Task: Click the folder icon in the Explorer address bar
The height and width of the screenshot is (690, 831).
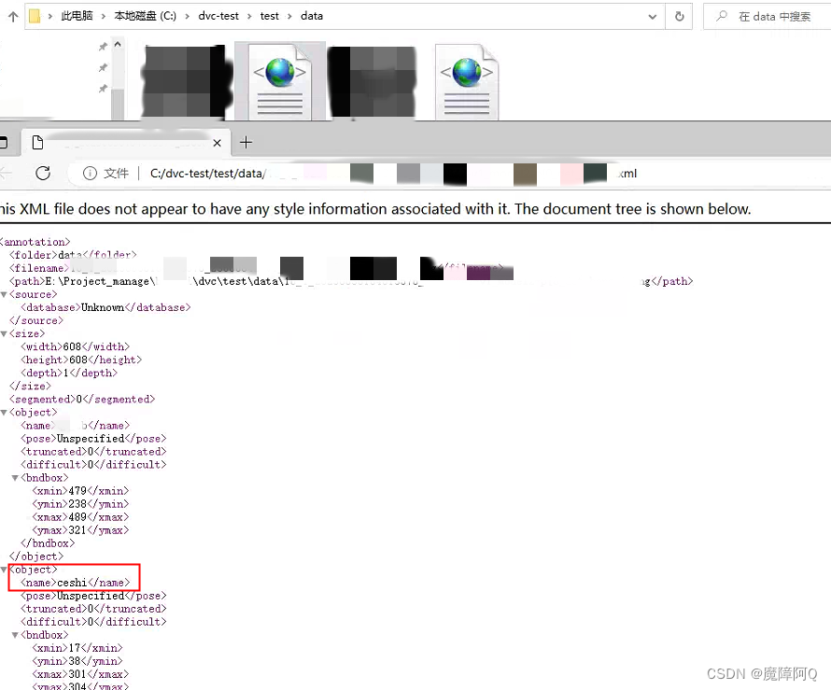Action: 33,16
